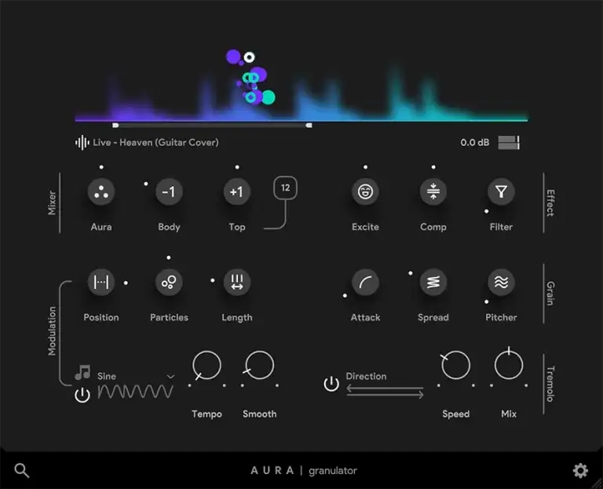Click the semitone box showing 12
This screenshot has width=603, height=489.
click(x=285, y=188)
